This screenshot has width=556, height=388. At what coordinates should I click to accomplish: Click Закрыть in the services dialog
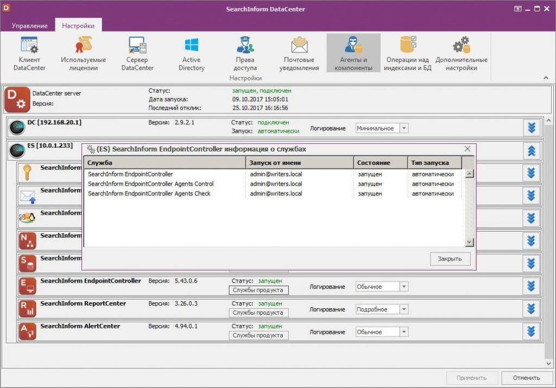pyautogui.click(x=450, y=259)
